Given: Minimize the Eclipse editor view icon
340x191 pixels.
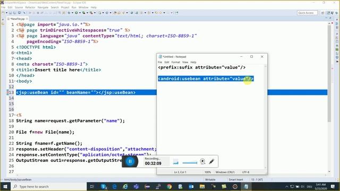Looking at the screenshot, I should click(x=326, y=18).
